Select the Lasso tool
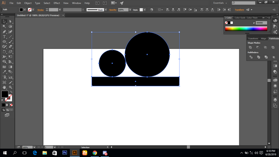The width and height of the screenshot is (279, 157). point(10,27)
